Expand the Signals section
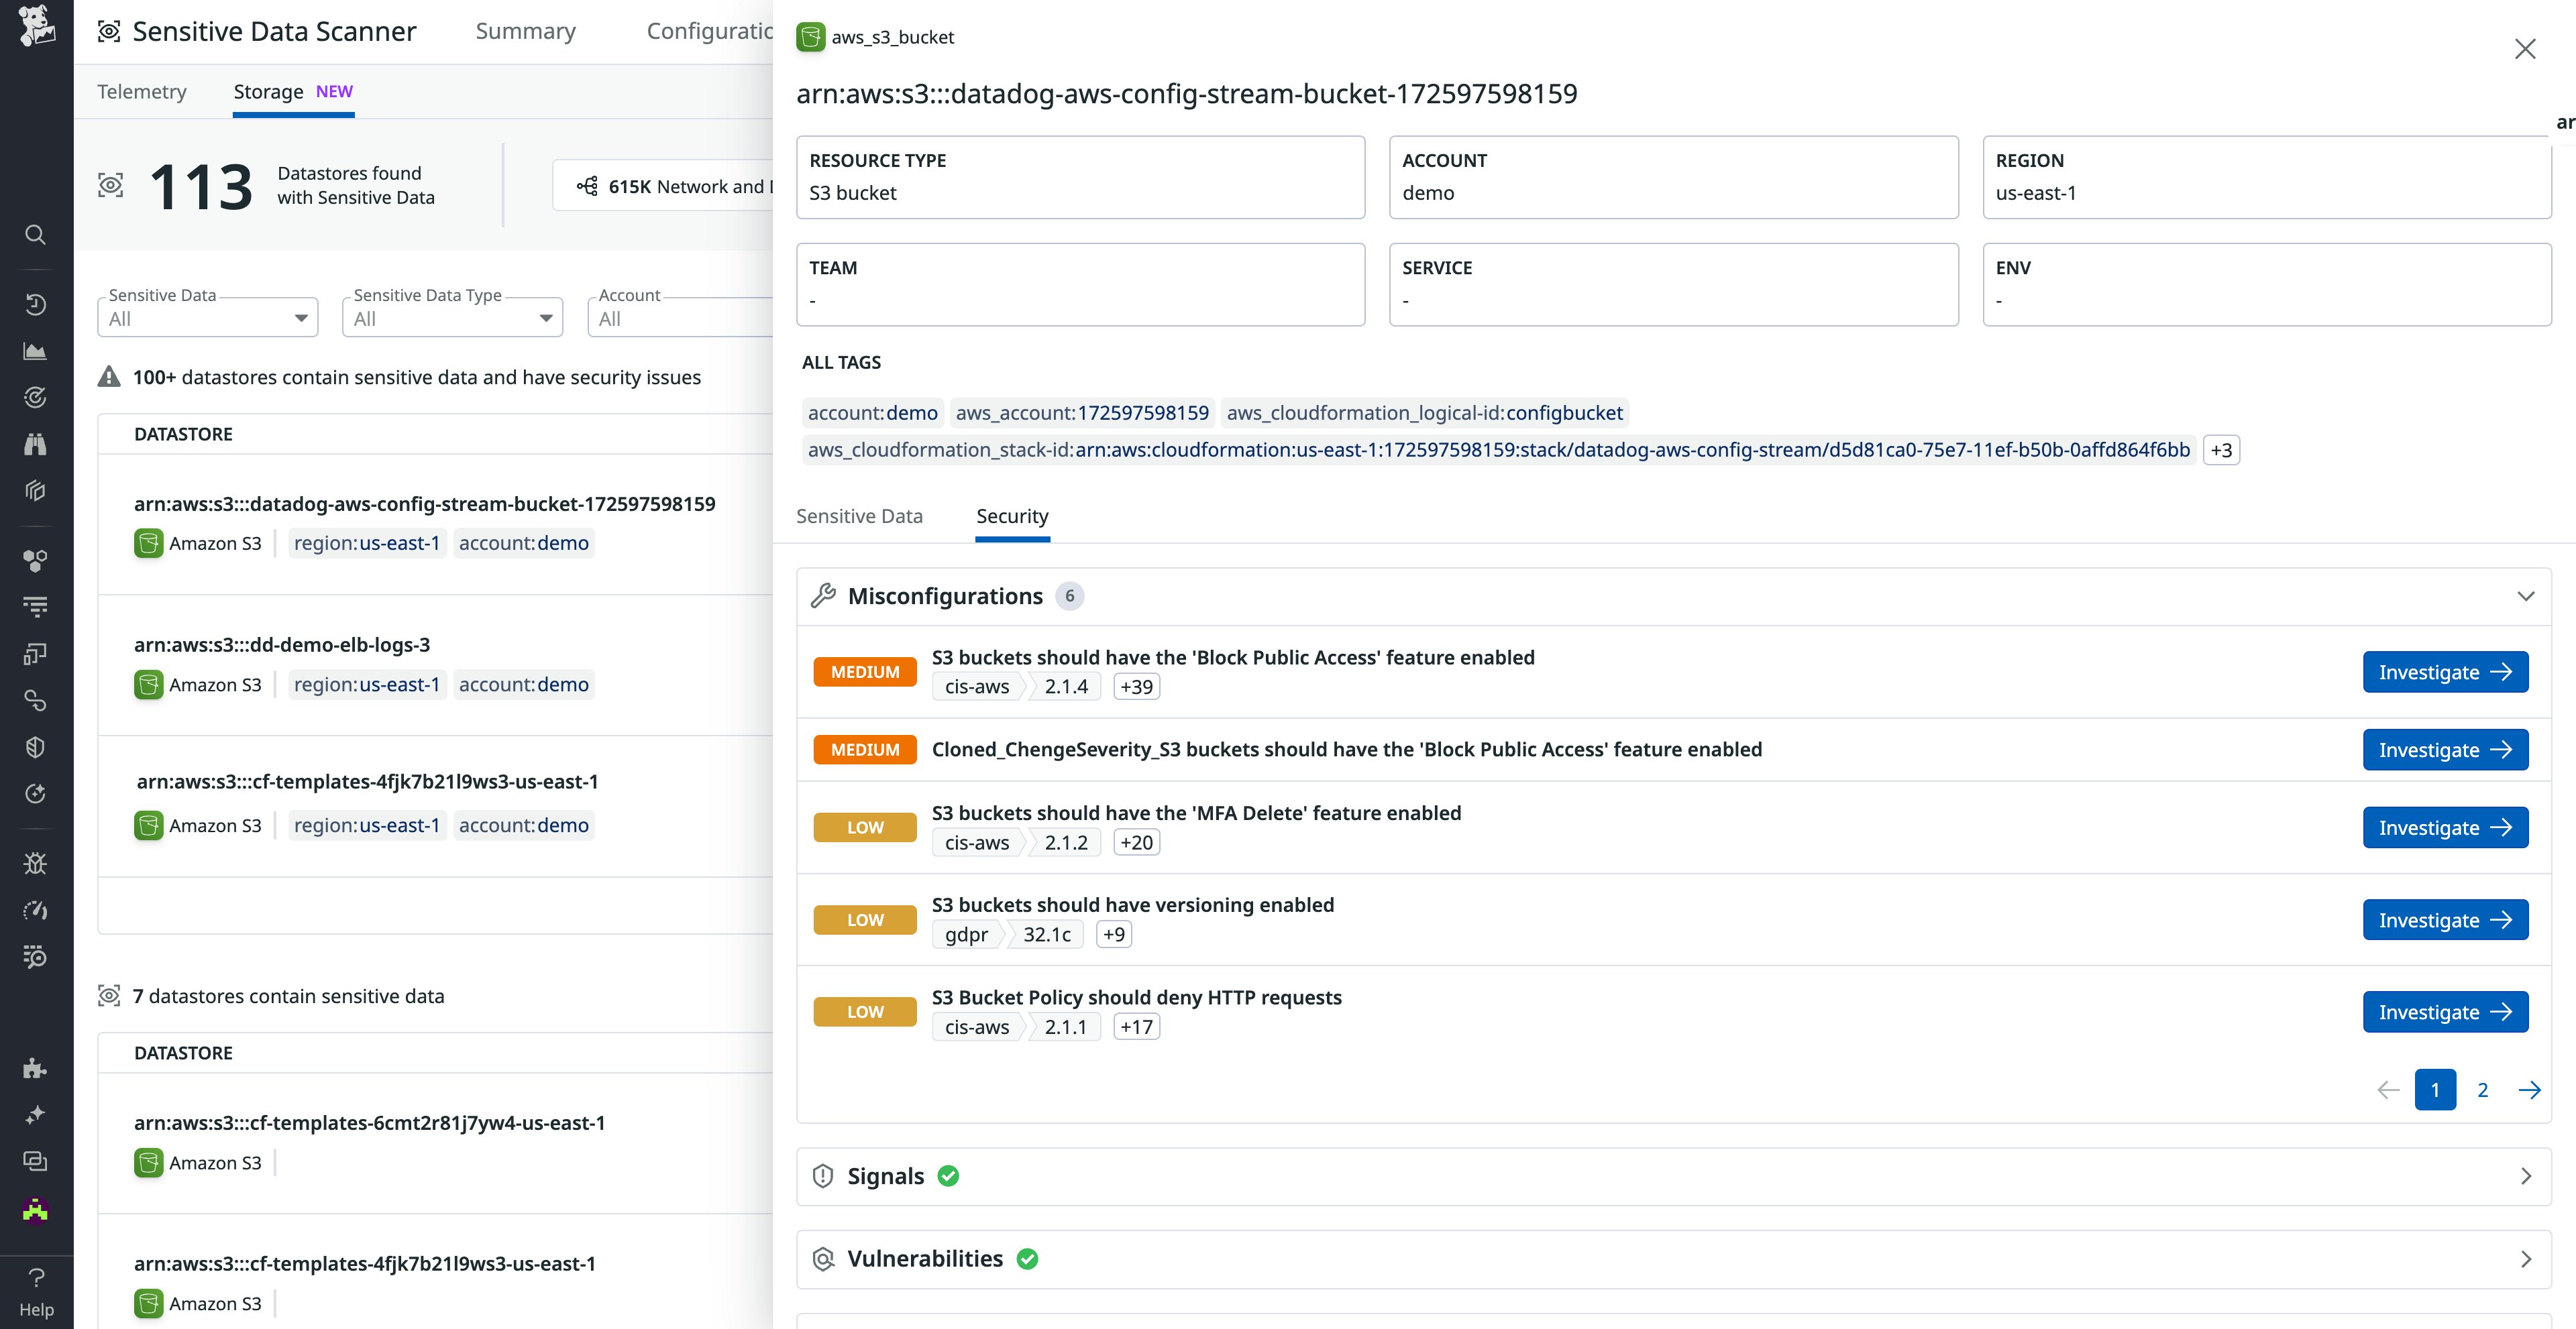Viewport: 2576px width, 1329px height. click(x=2525, y=1176)
